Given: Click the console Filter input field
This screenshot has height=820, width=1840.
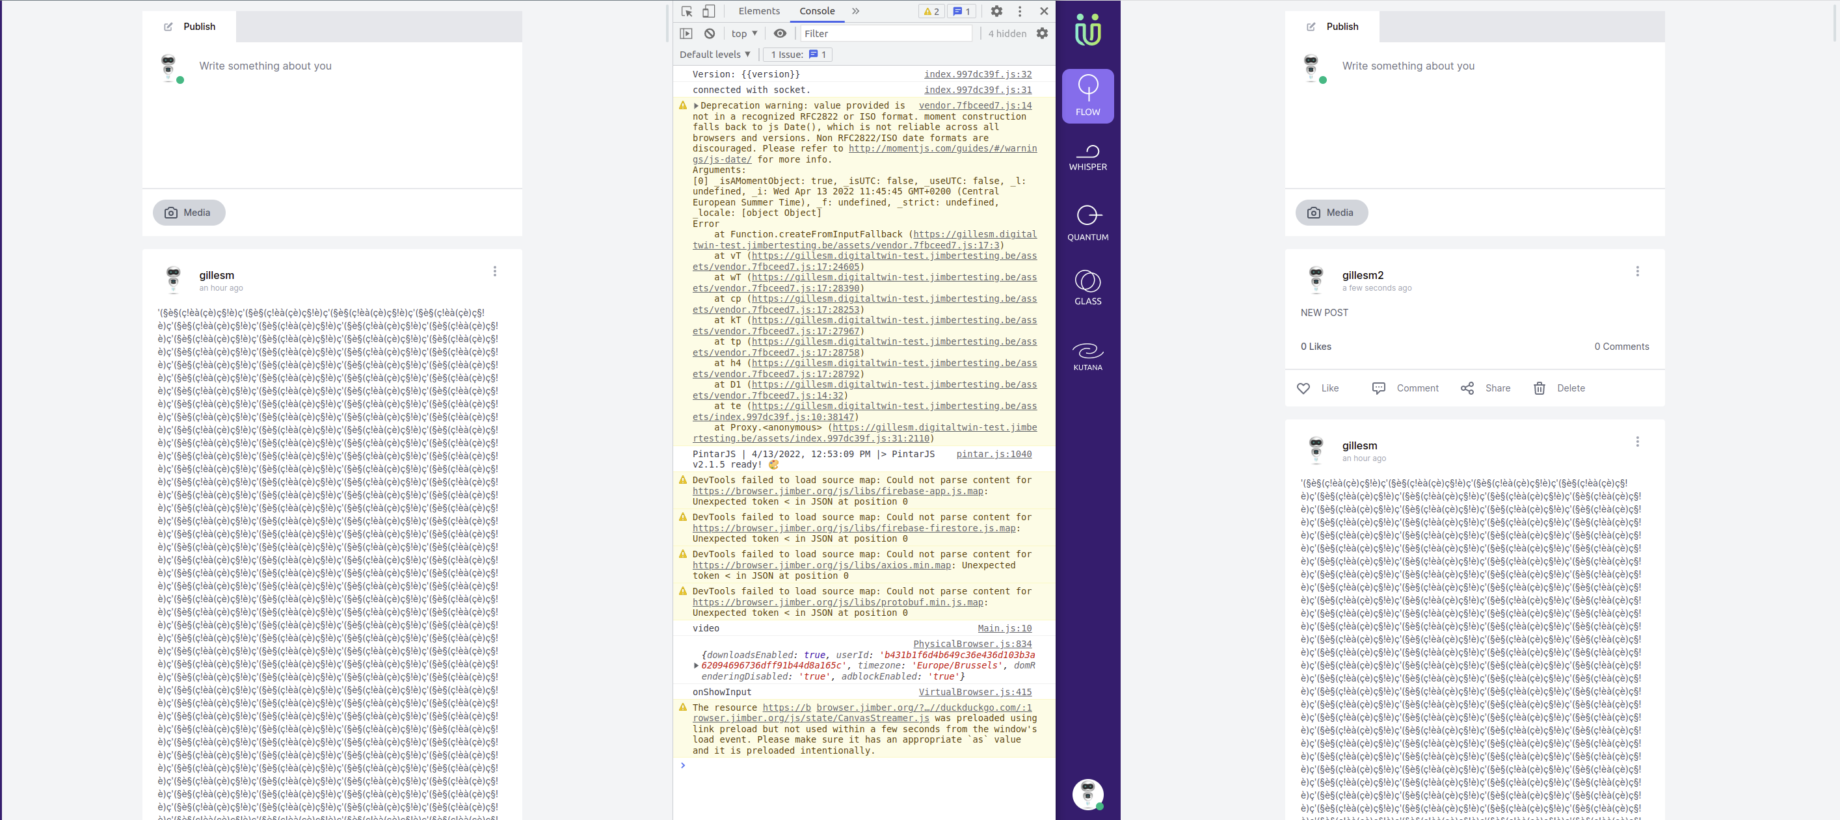Looking at the screenshot, I should [x=886, y=33].
